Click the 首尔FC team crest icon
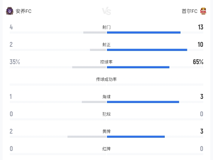 point(203,11)
